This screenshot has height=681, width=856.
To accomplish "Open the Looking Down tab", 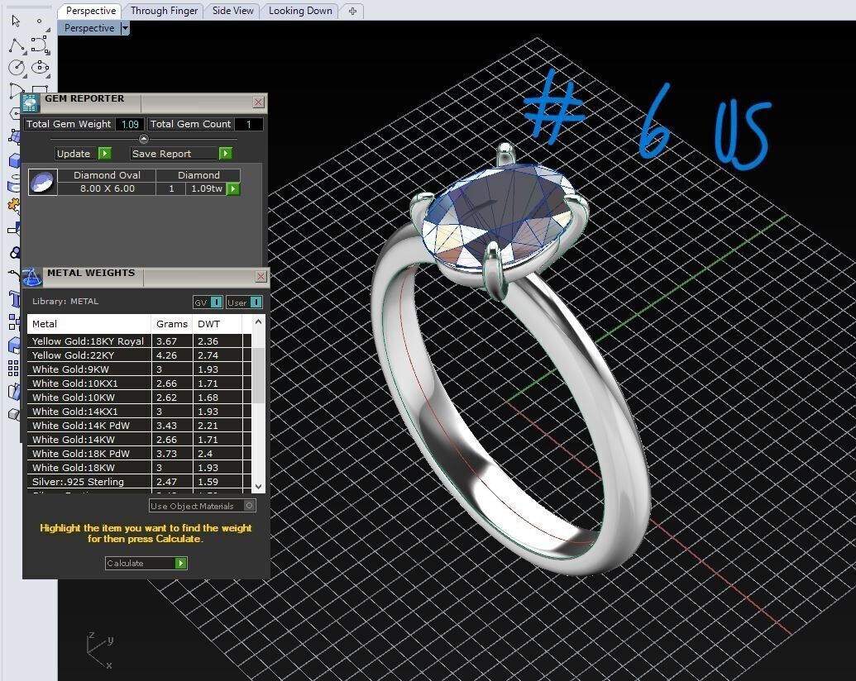I will click(300, 11).
